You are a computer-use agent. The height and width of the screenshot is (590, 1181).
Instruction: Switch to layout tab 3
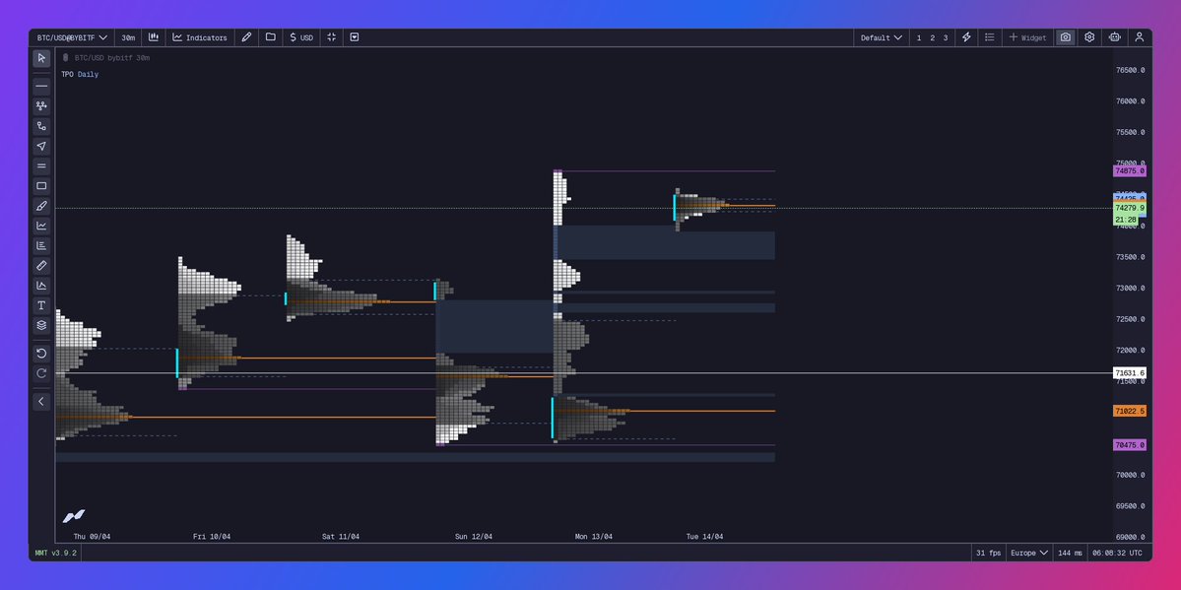pos(946,37)
